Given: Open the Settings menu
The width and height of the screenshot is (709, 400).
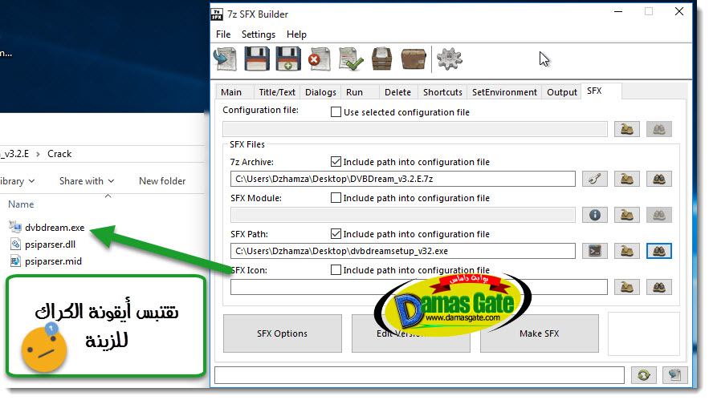Looking at the screenshot, I should point(259,34).
